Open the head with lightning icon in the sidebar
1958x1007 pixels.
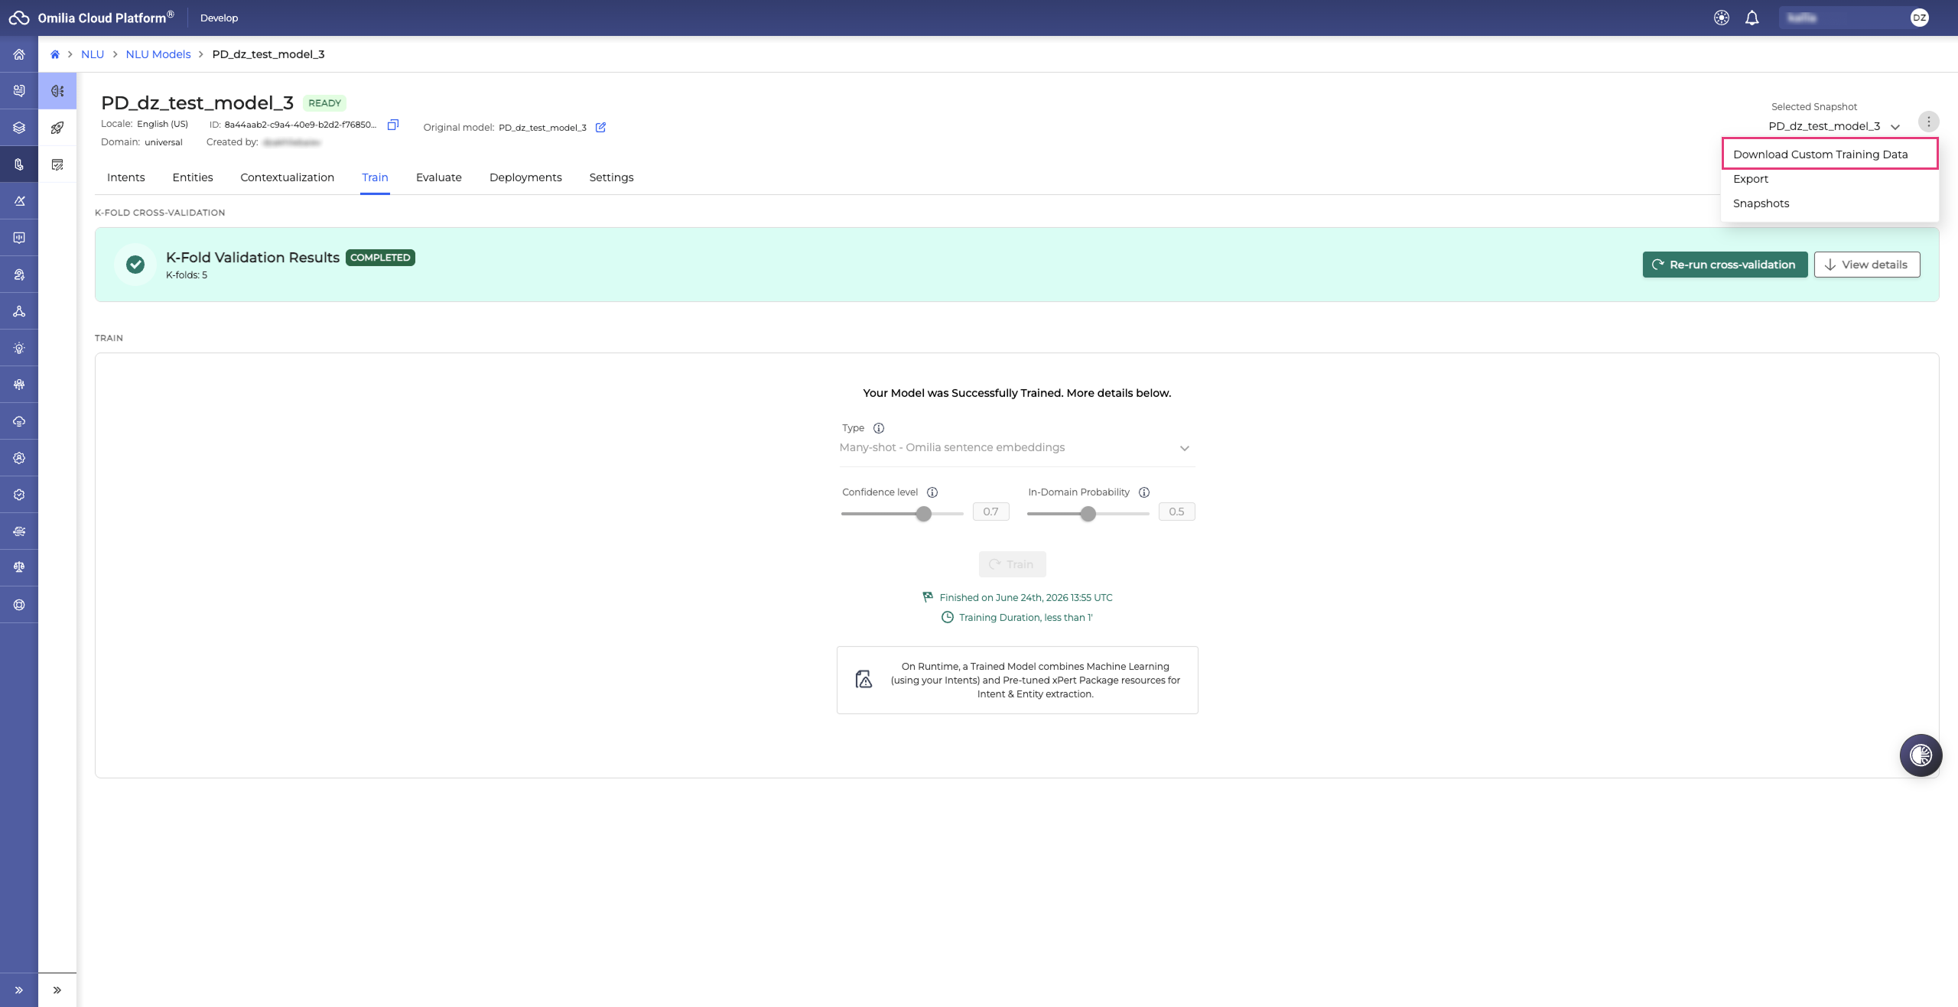pyautogui.click(x=19, y=274)
